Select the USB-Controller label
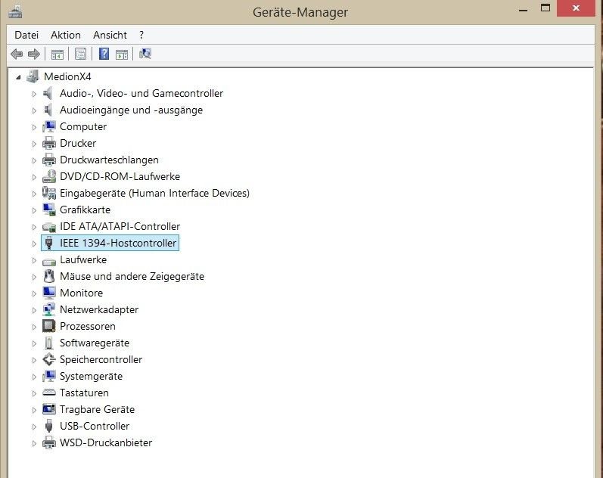 pos(95,426)
